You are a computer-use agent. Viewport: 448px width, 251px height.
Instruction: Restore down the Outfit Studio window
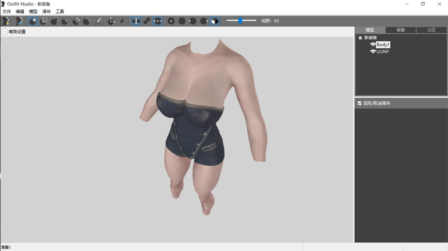[423, 4]
